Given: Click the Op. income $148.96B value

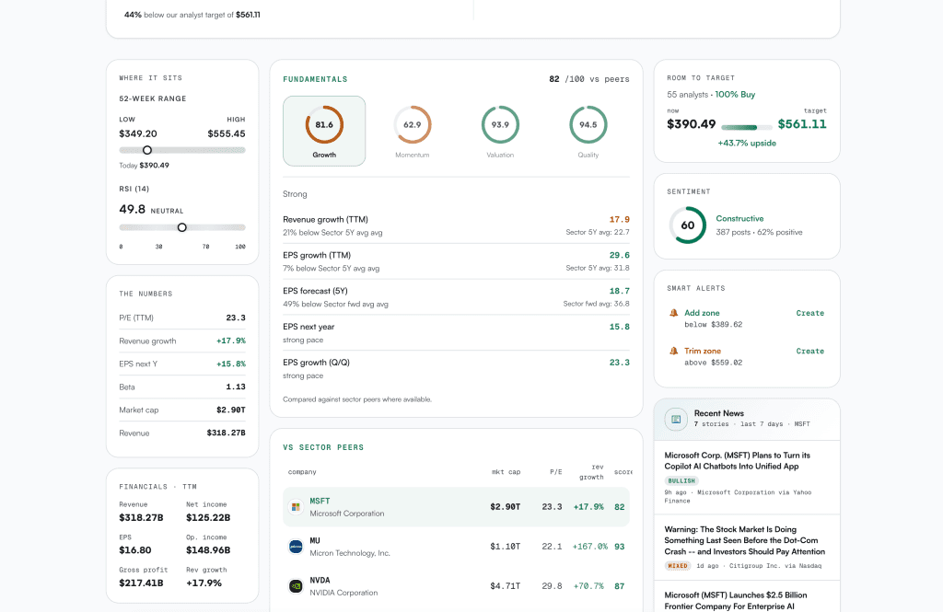Looking at the screenshot, I should point(208,550).
